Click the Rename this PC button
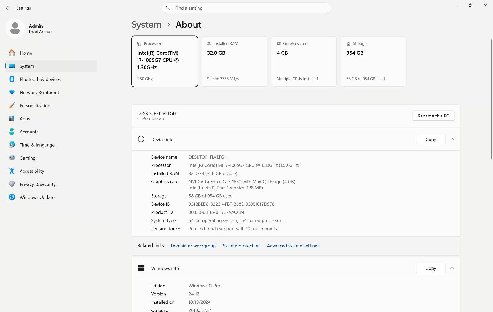 433,116
